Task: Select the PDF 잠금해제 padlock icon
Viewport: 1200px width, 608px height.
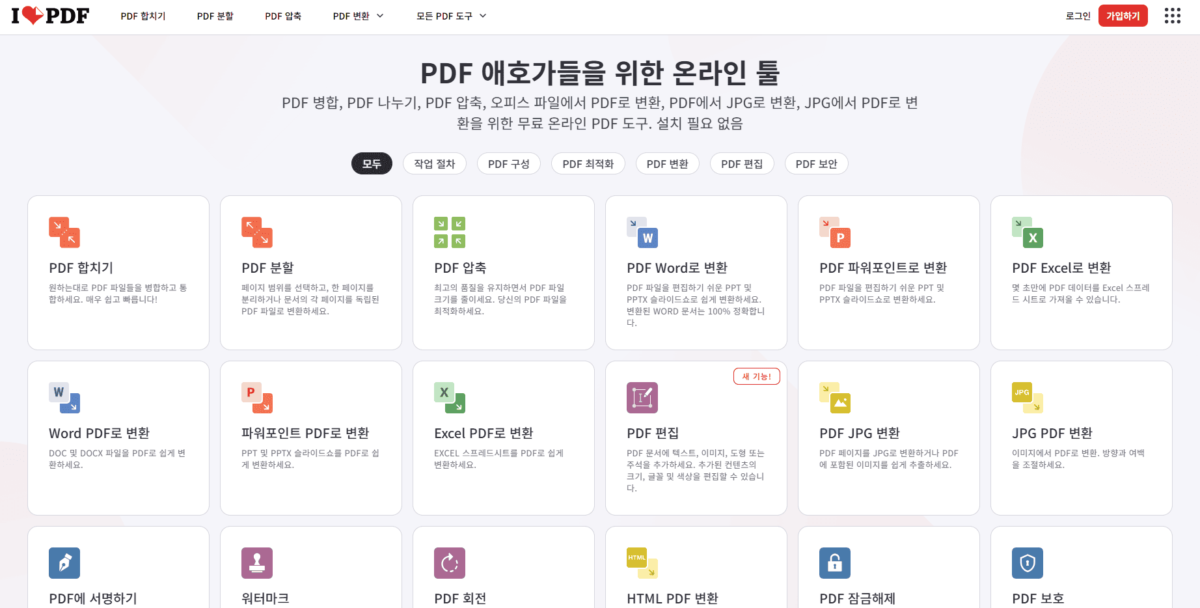Action: click(834, 563)
